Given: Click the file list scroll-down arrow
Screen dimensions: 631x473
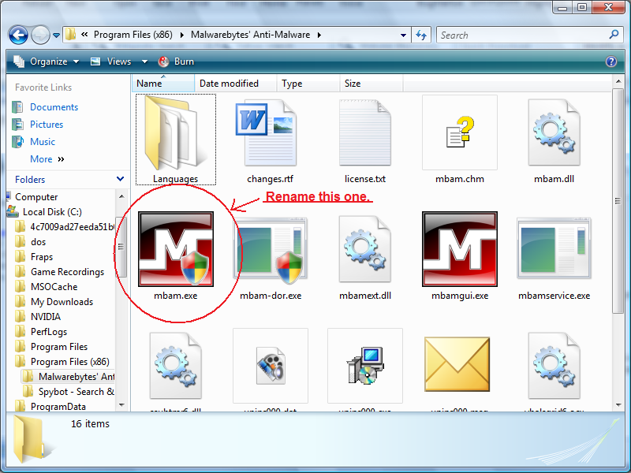Looking at the screenshot, I should click(x=618, y=405).
